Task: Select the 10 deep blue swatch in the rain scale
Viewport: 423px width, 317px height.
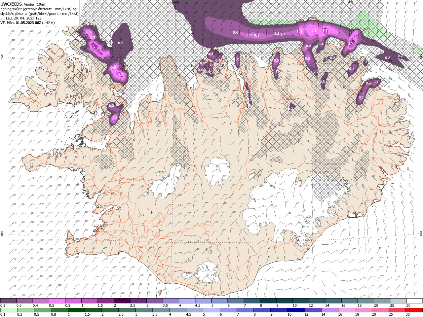Action: (296, 310)
